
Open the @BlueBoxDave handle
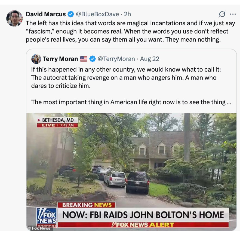(97, 14)
